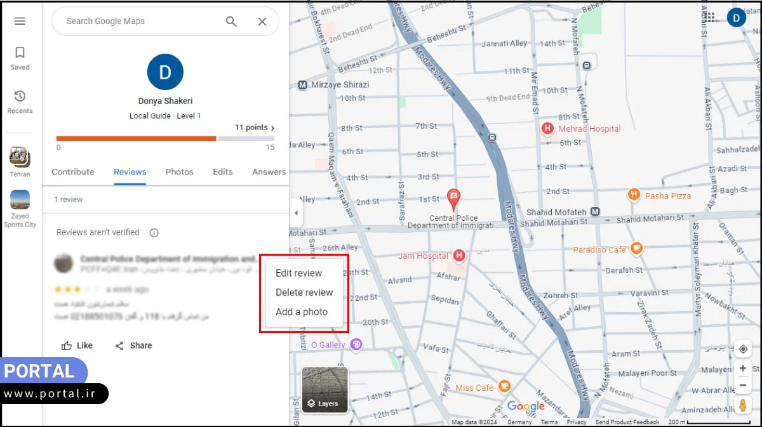The image size is (762, 427).
Task: Zoom in on the map
Action: (x=742, y=369)
